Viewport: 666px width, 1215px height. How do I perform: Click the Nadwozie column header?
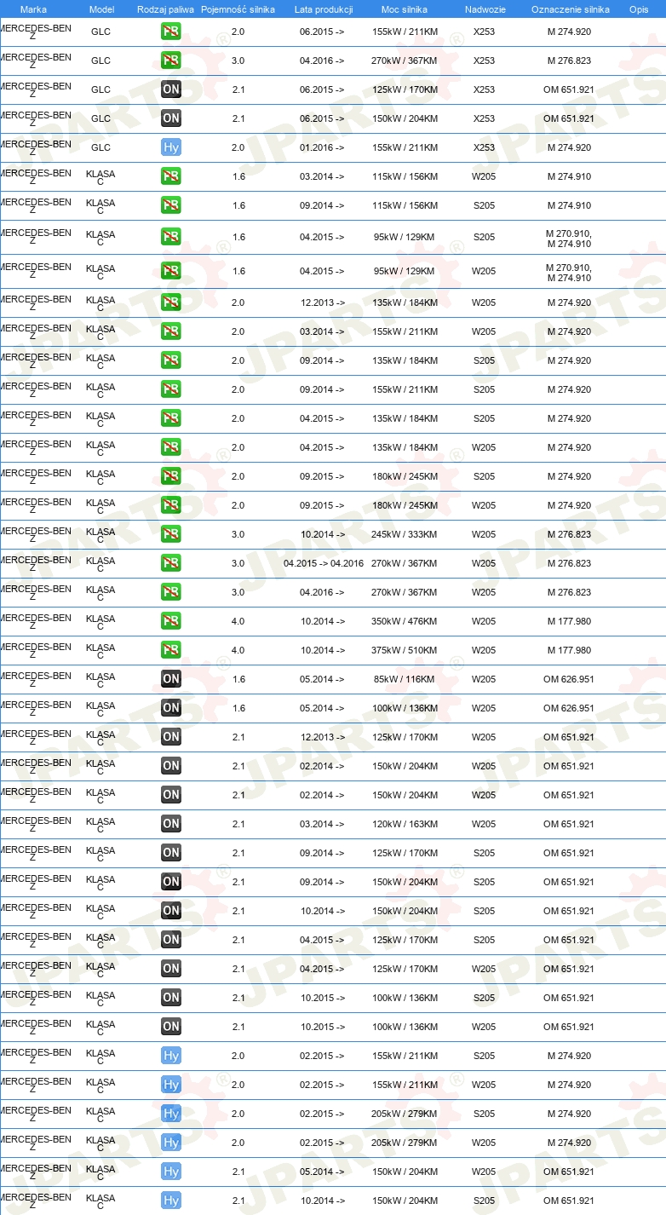click(x=485, y=9)
